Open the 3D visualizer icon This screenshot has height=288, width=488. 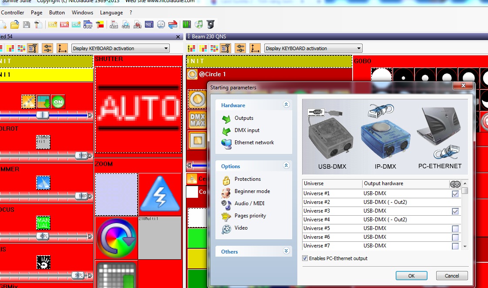click(161, 24)
